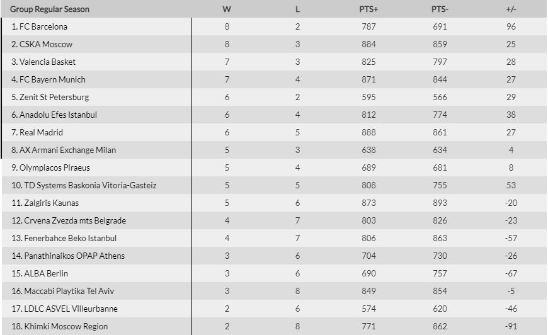Sort by the L column header
Screen dimensions: 548x335
[297, 9]
